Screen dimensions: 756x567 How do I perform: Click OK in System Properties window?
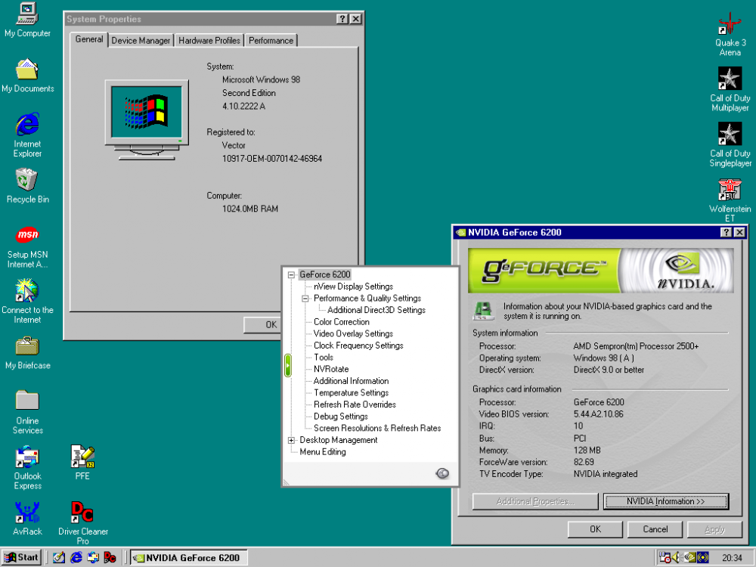point(262,325)
